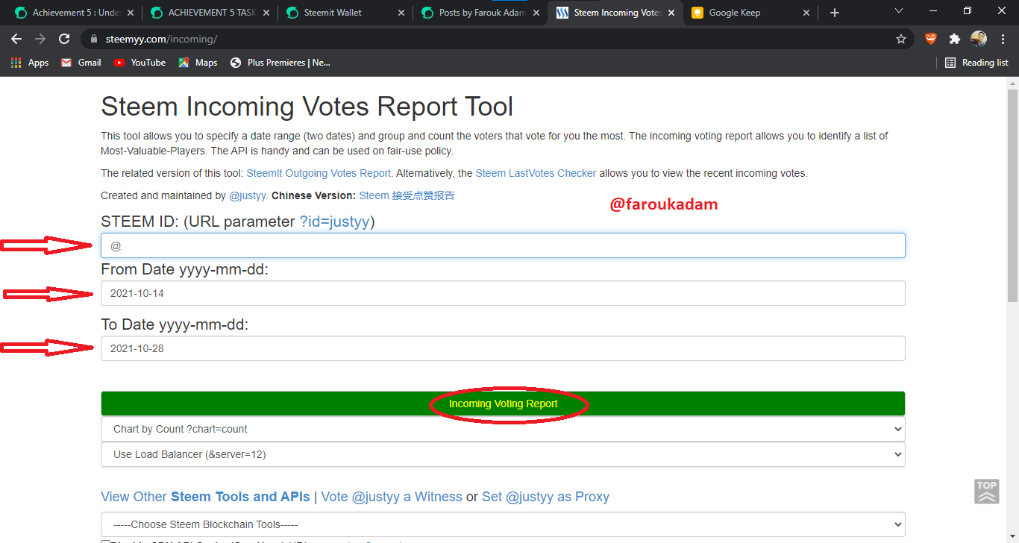This screenshot has height=543, width=1019.
Task: Close the Steemit Wallet tab
Action: pos(401,13)
